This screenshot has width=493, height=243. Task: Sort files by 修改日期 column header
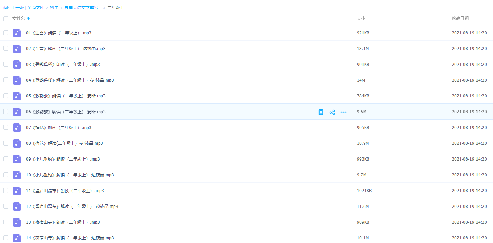460,19
